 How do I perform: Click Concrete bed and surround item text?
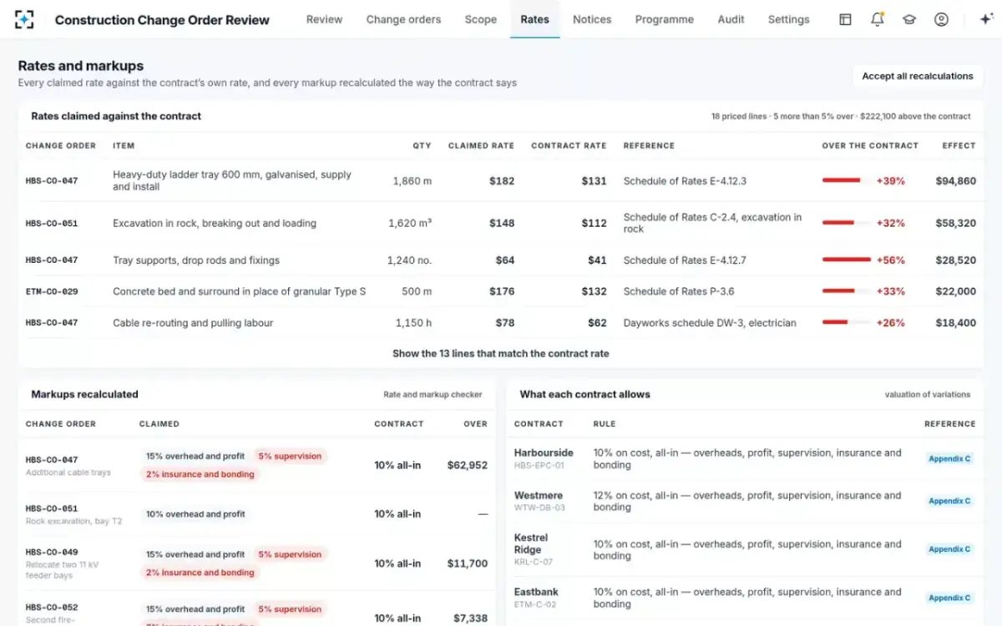pos(240,291)
